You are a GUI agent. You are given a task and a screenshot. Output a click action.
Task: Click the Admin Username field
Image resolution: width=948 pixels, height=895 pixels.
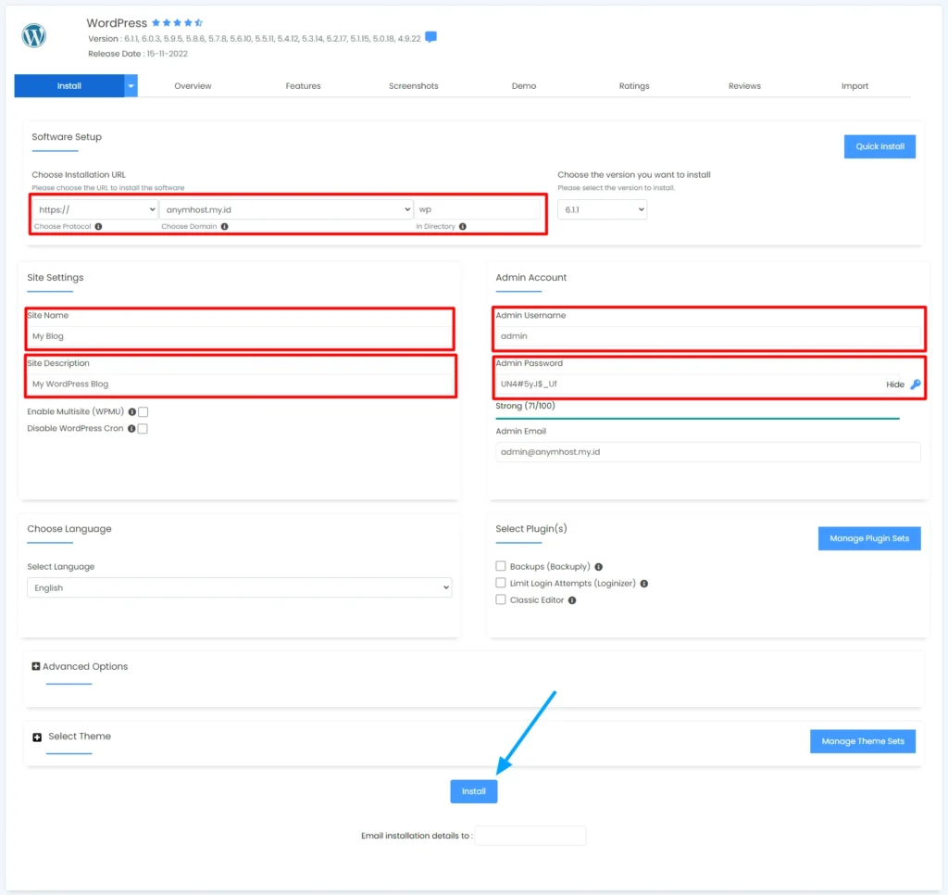tap(708, 335)
